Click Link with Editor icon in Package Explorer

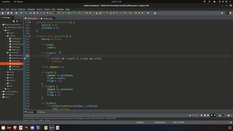point(17,21)
